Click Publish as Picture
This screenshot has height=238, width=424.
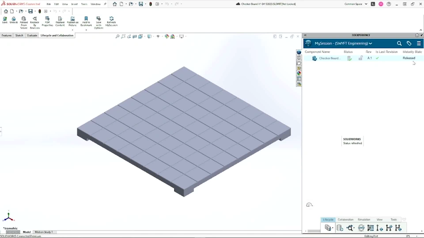[72, 21]
